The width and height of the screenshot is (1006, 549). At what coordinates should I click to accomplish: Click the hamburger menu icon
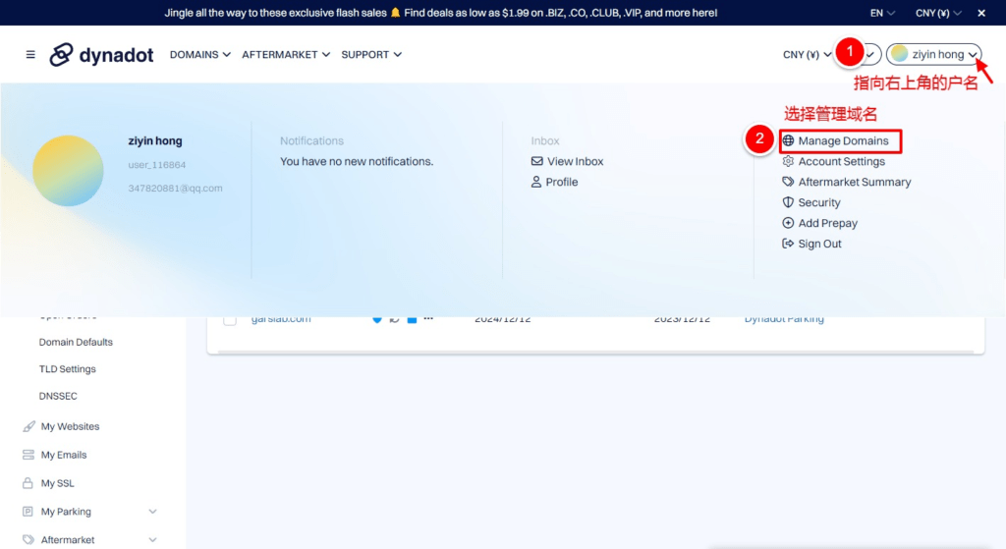[x=30, y=55]
